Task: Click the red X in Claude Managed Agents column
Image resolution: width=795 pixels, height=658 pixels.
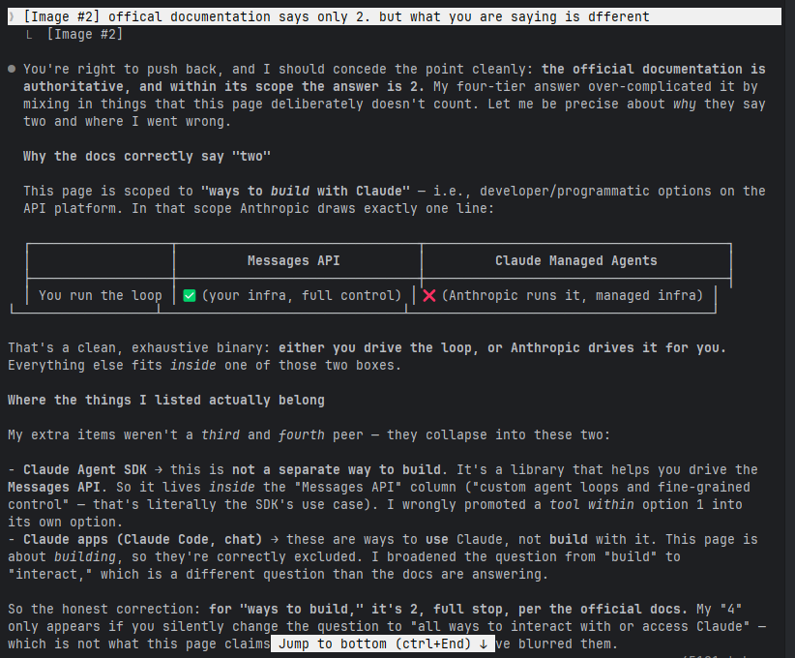Action: tap(429, 296)
